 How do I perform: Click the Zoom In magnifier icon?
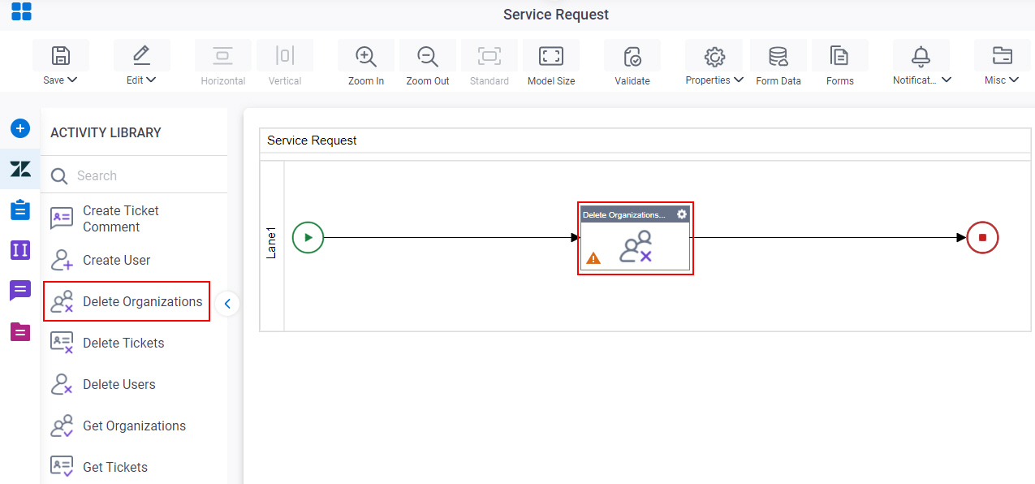[x=366, y=56]
